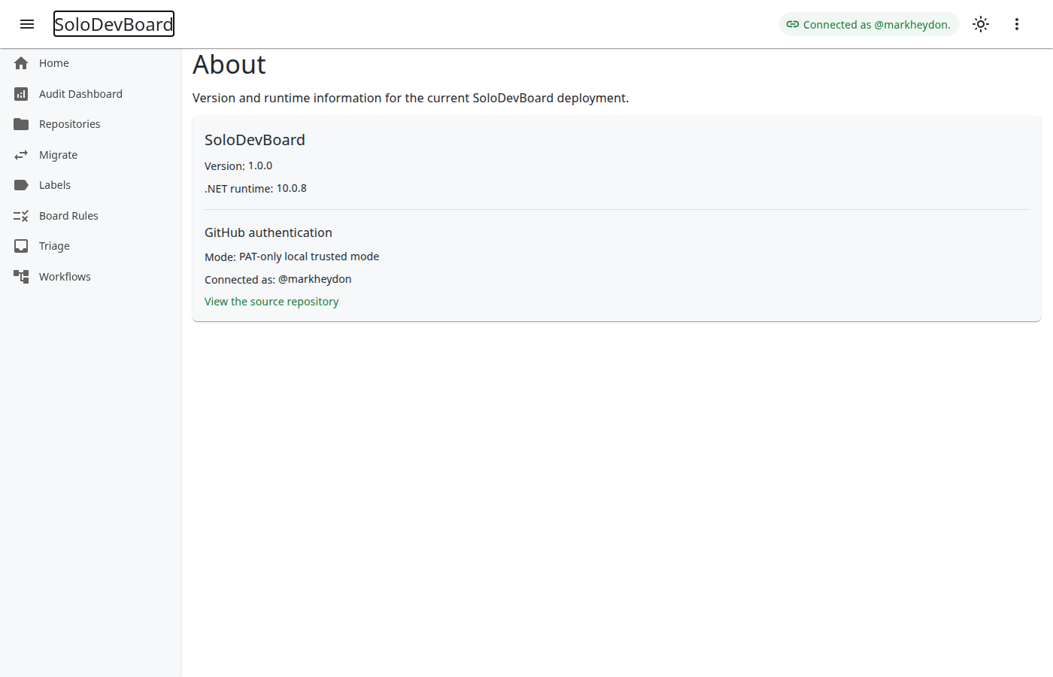1053x677 pixels.
Task: Click the Repositories folder icon
Action: pos(21,124)
